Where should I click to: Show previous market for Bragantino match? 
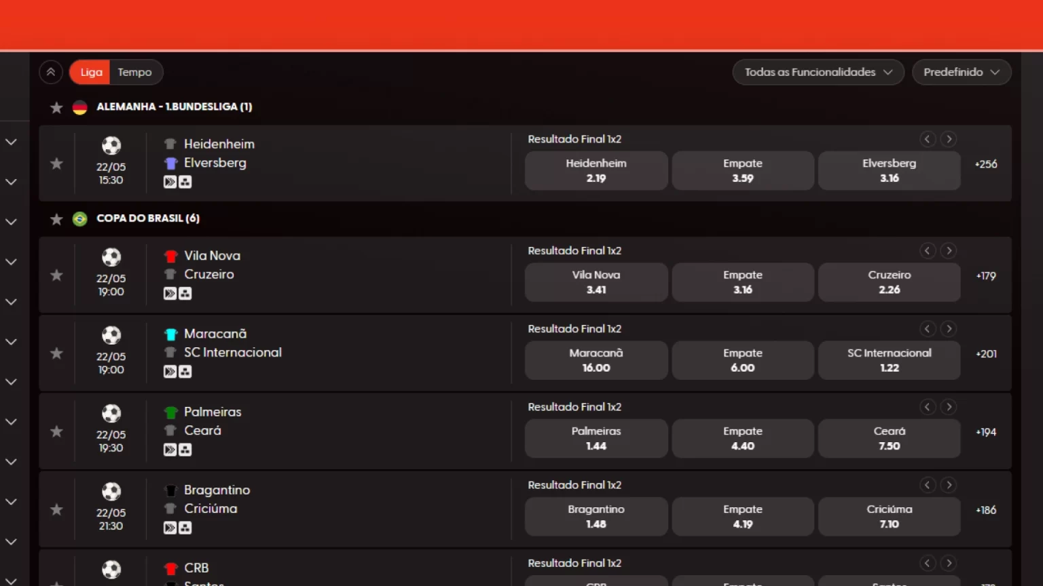click(928, 485)
